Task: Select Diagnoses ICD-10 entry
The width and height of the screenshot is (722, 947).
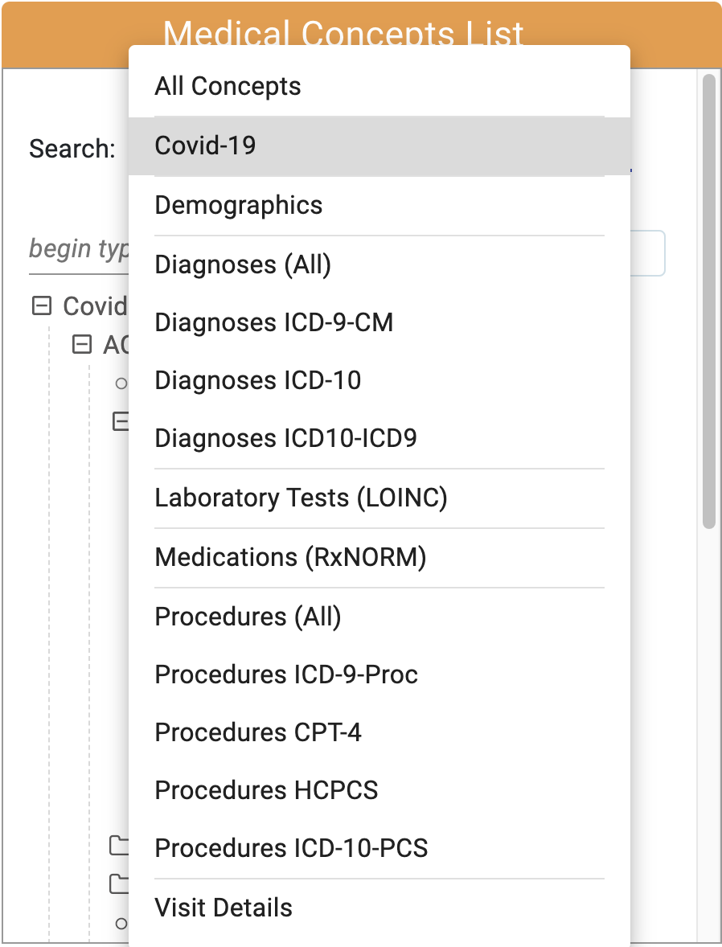Action: 257,380
